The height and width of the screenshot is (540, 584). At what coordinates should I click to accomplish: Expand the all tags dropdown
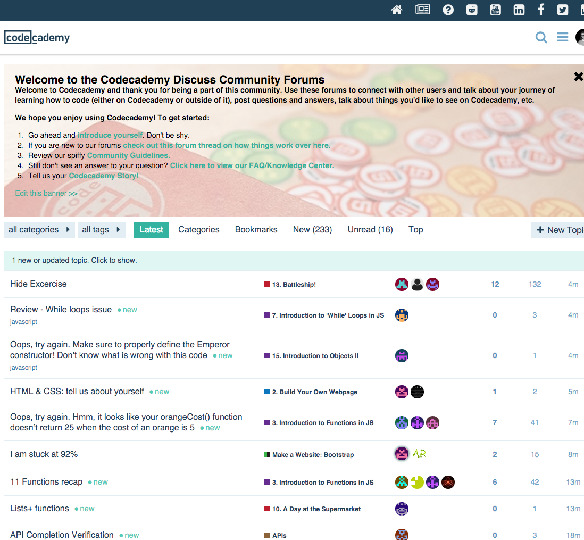point(101,229)
